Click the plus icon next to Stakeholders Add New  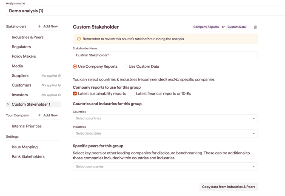[x=40, y=26]
